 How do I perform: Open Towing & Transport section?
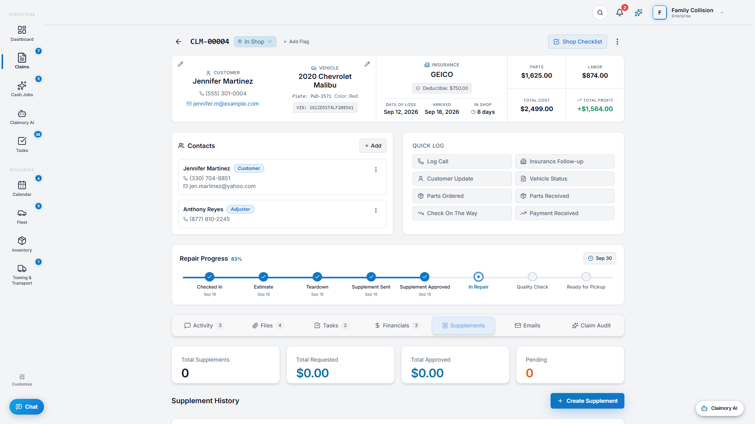pyautogui.click(x=22, y=274)
